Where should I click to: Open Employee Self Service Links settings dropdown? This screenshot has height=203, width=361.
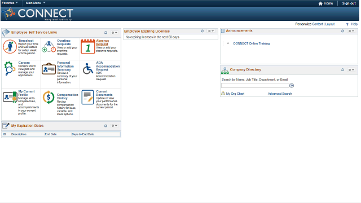(x=115, y=33)
